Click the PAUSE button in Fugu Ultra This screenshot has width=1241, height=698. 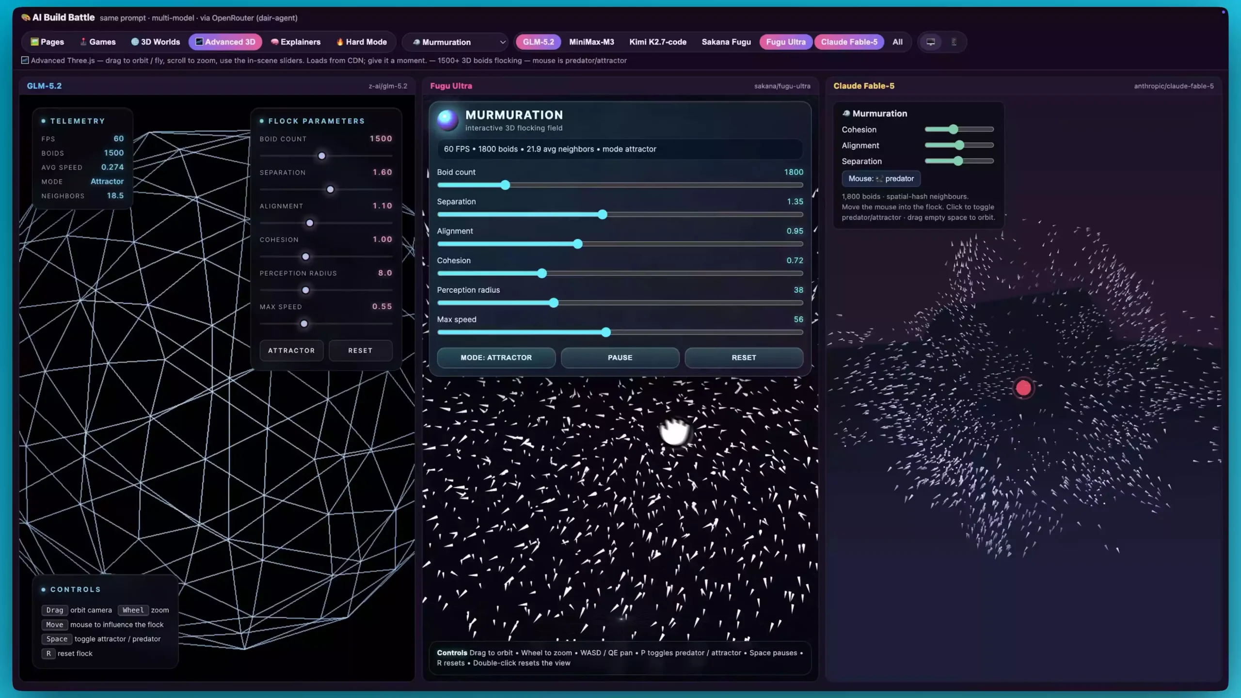[620, 357]
